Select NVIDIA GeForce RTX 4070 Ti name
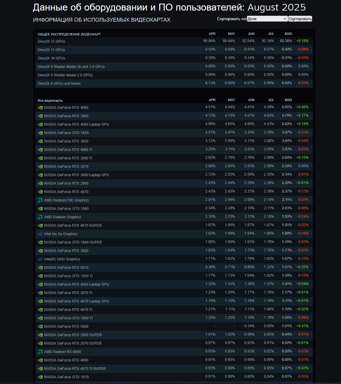This screenshot has width=341, height=384. click(68, 309)
